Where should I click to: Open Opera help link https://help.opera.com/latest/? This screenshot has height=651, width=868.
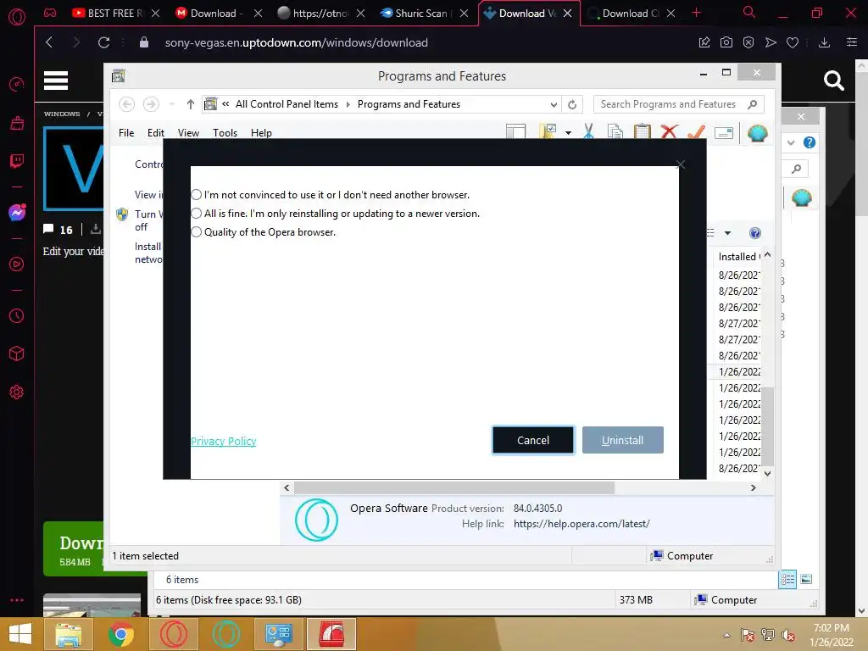581,524
